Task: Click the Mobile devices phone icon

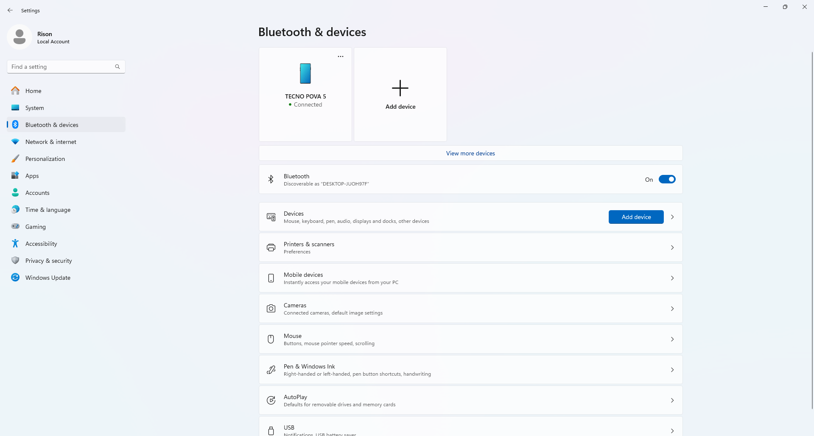Action: 271,278
